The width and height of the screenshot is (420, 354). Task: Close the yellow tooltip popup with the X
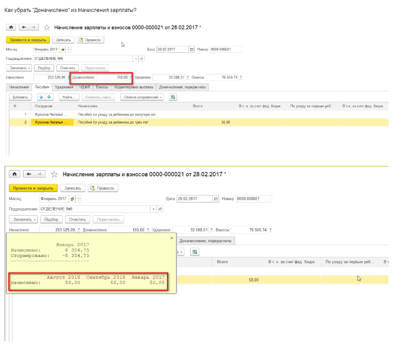(172, 238)
